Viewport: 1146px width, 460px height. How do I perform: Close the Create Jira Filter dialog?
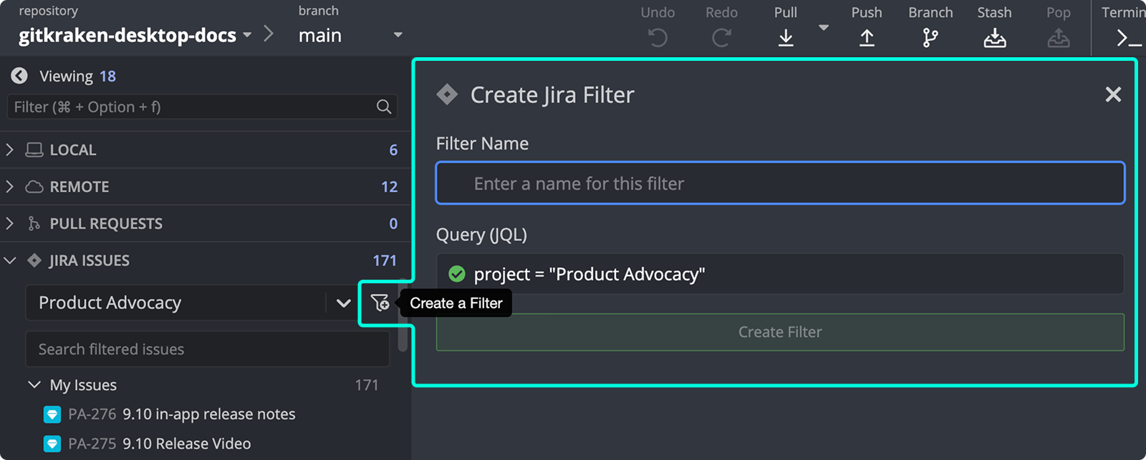point(1113,94)
